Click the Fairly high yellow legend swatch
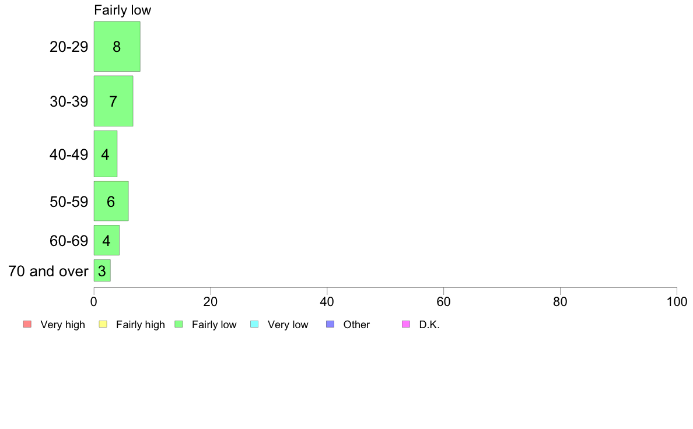This screenshot has height=429, width=693. click(x=103, y=324)
